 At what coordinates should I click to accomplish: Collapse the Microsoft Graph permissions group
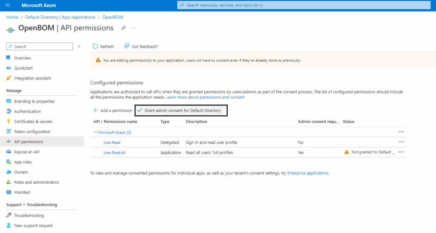[x=96, y=132]
